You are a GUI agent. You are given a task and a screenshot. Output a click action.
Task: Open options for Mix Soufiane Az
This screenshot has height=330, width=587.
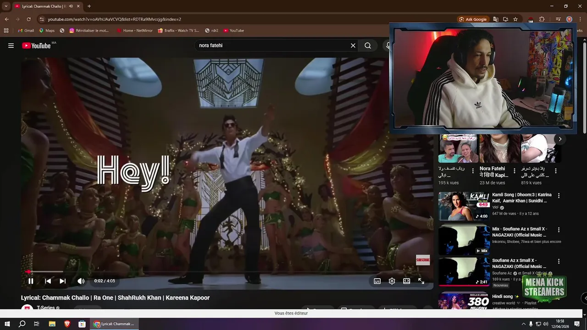(559, 230)
